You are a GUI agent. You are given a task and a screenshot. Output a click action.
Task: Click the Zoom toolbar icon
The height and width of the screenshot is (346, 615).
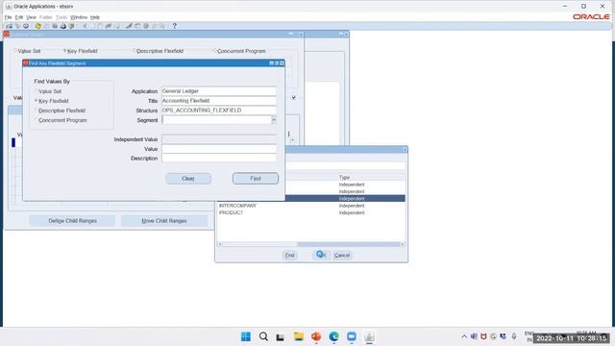(137, 26)
